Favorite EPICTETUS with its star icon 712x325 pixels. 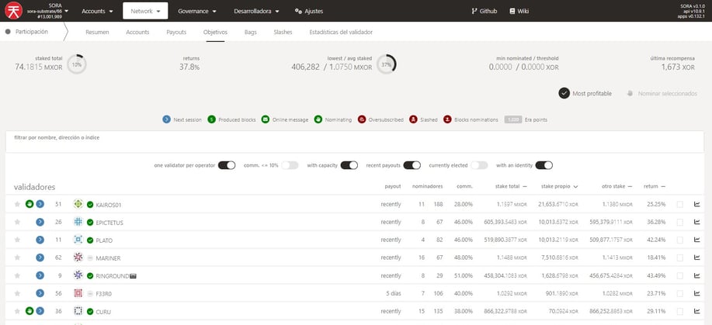(17, 222)
